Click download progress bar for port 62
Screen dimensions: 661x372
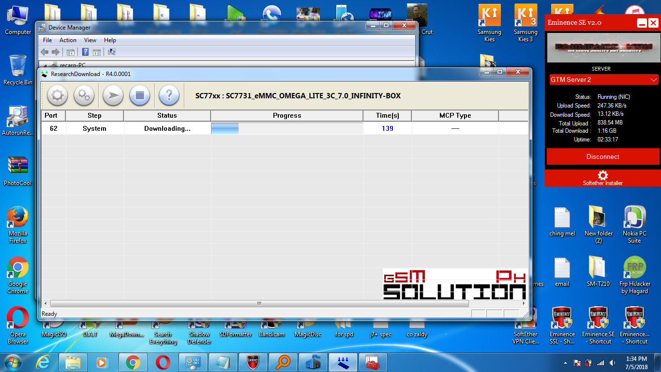click(287, 128)
